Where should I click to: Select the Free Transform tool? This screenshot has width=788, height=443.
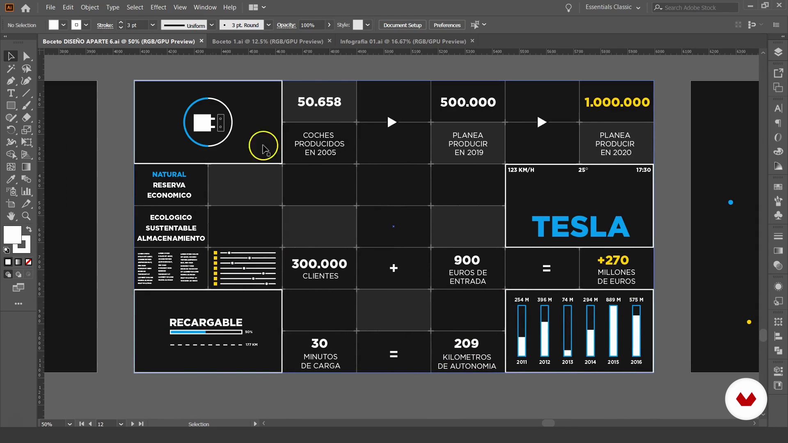[x=27, y=142]
